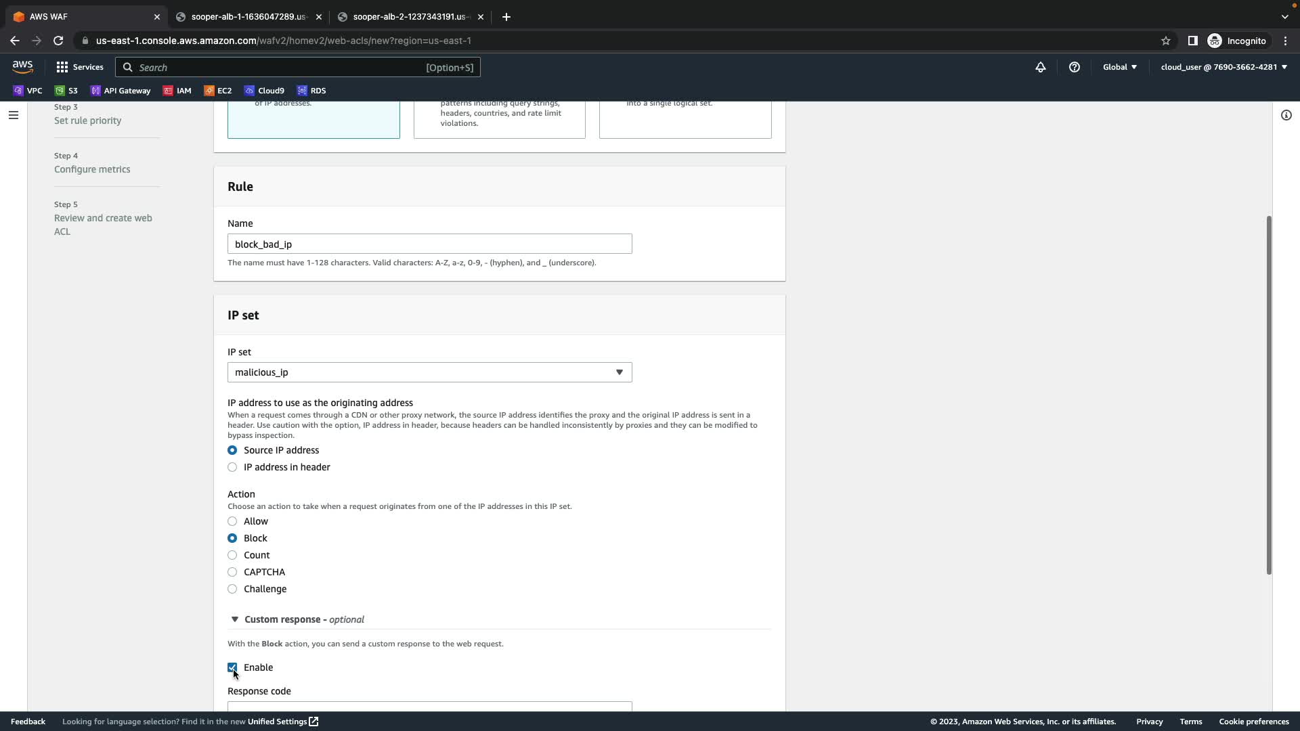Open the Global region dropdown

point(1119,67)
